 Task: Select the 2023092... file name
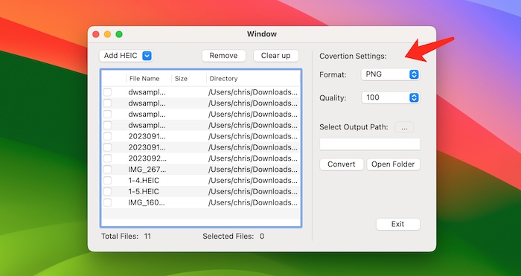click(x=147, y=158)
